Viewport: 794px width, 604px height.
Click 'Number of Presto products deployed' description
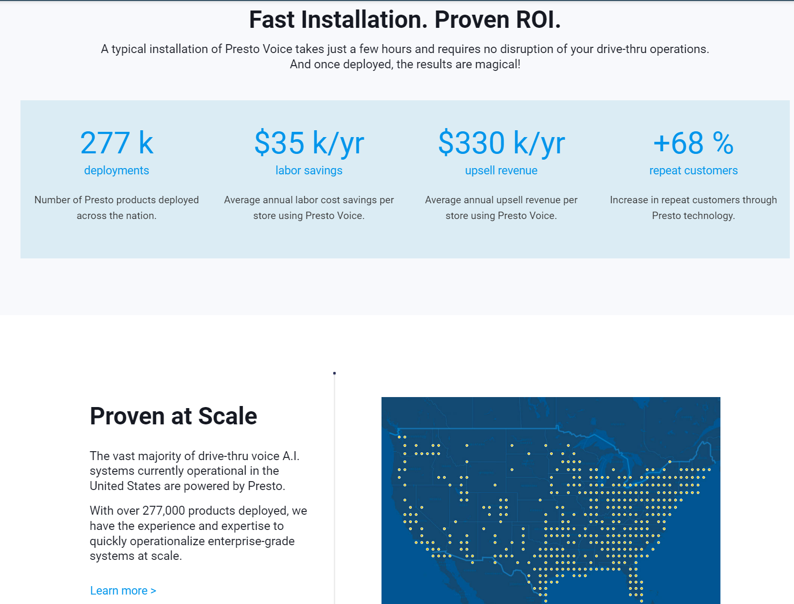(117, 207)
